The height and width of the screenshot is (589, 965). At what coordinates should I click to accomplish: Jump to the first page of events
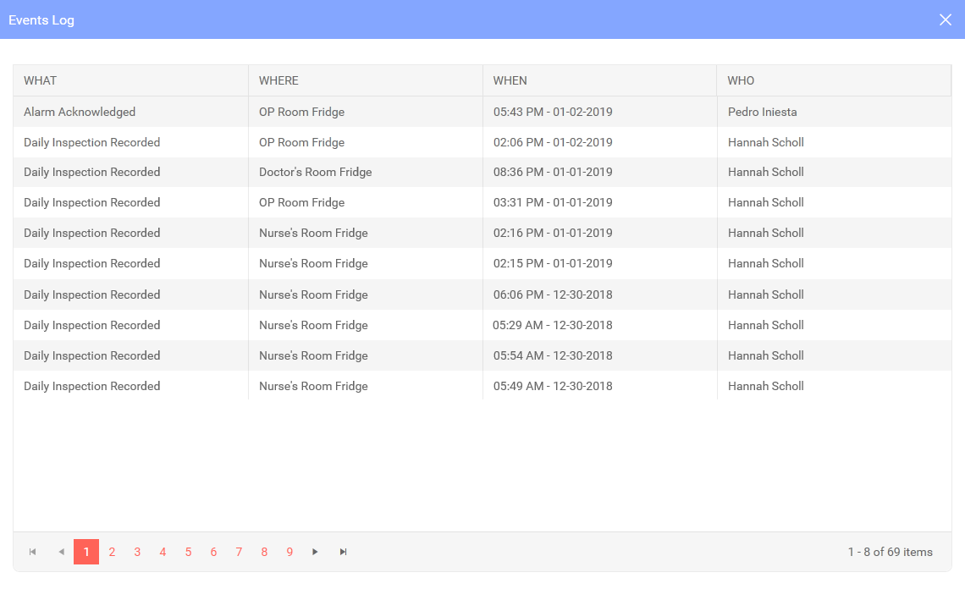click(32, 552)
